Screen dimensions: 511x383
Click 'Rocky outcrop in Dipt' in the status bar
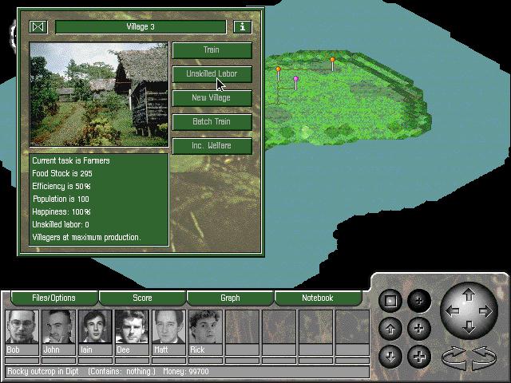click(x=43, y=371)
